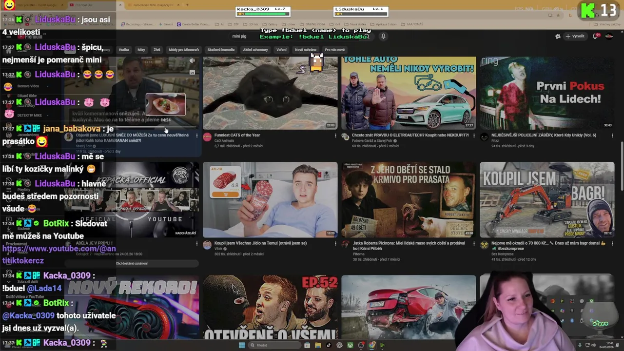The image size is (624, 351).
Task: Open the EP.52 Otevřeně o všem thumbnail
Action: coord(270,307)
